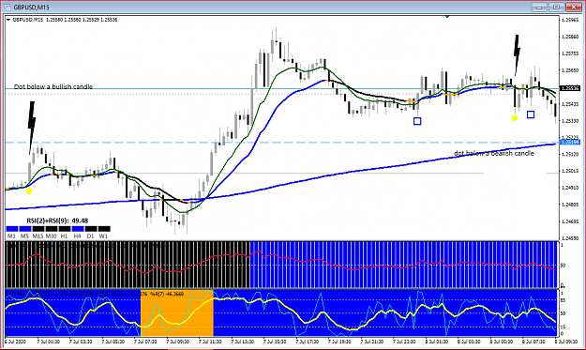Click the 1.24590 price axis label
This screenshot has width=586, height=350.
(x=570, y=237)
